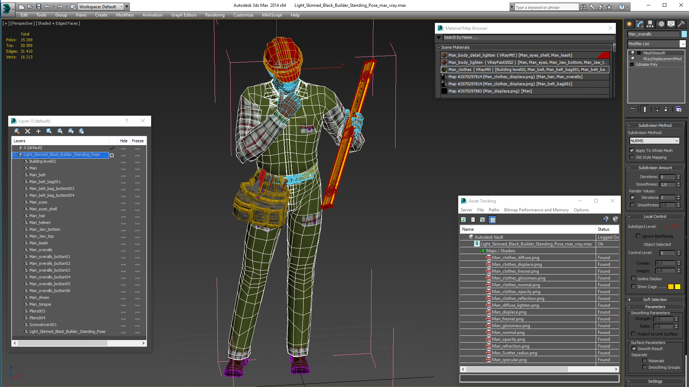
Task: Open the Motion command panel tab
Action: 661,24
